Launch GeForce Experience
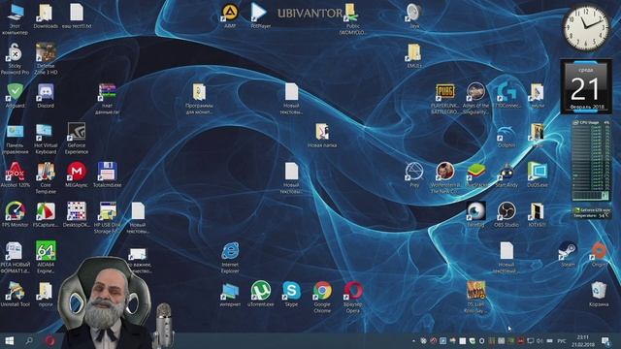 [x=77, y=138]
